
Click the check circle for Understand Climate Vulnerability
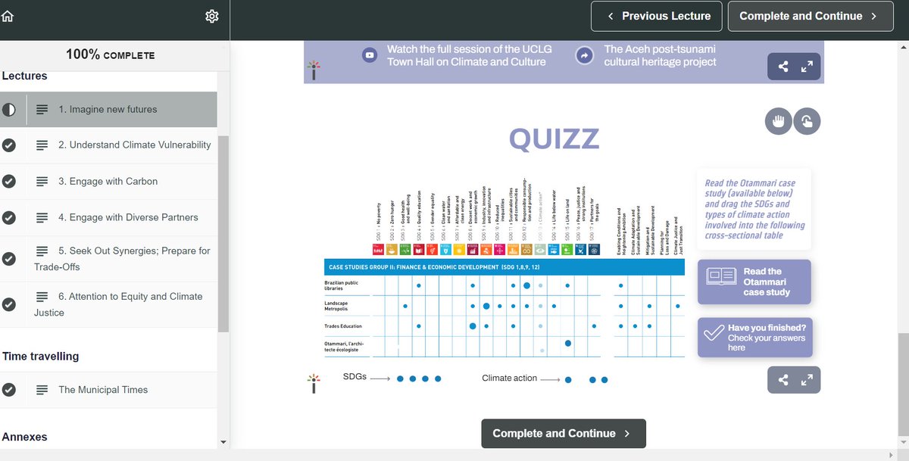(x=9, y=145)
